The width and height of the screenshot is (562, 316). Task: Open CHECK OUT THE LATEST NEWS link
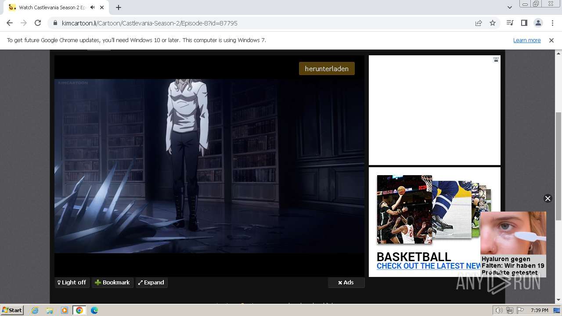[x=429, y=266]
